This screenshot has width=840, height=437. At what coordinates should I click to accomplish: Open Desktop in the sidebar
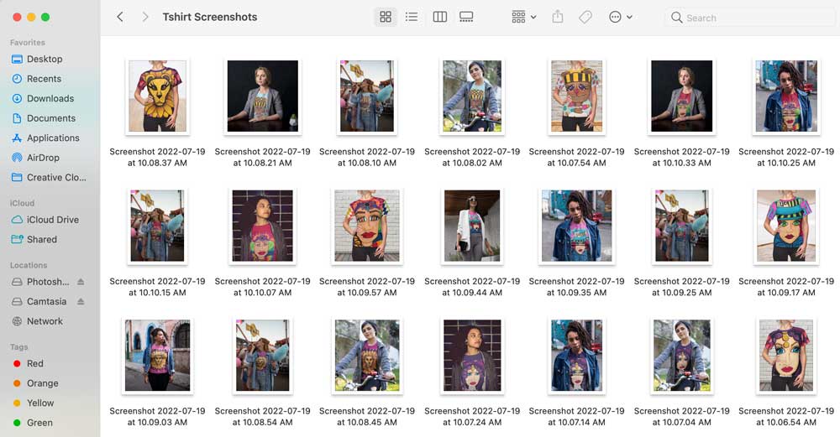[x=45, y=59]
